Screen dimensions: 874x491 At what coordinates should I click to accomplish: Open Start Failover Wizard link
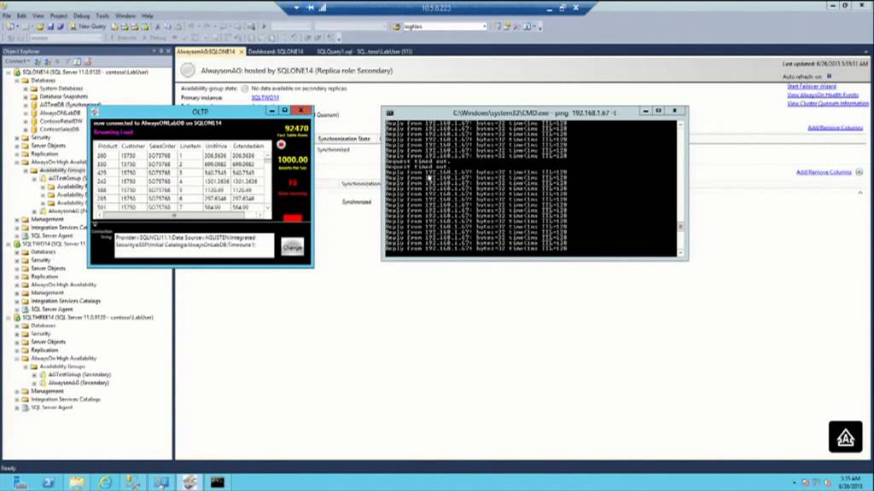coord(812,86)
